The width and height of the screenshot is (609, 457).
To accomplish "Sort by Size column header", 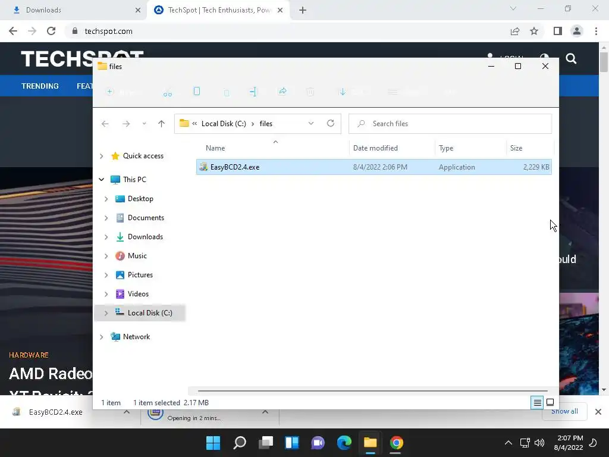I will pyautogui.click(x=516, y=148).
